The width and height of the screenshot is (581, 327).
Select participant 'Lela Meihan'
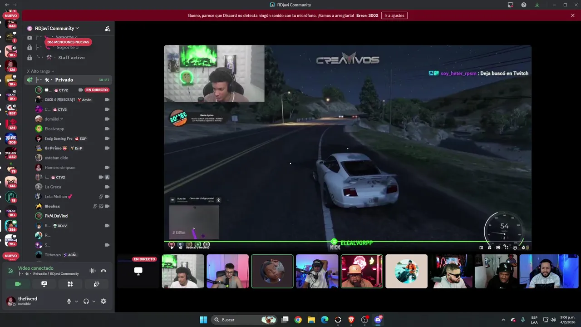[x=73, y=197]
